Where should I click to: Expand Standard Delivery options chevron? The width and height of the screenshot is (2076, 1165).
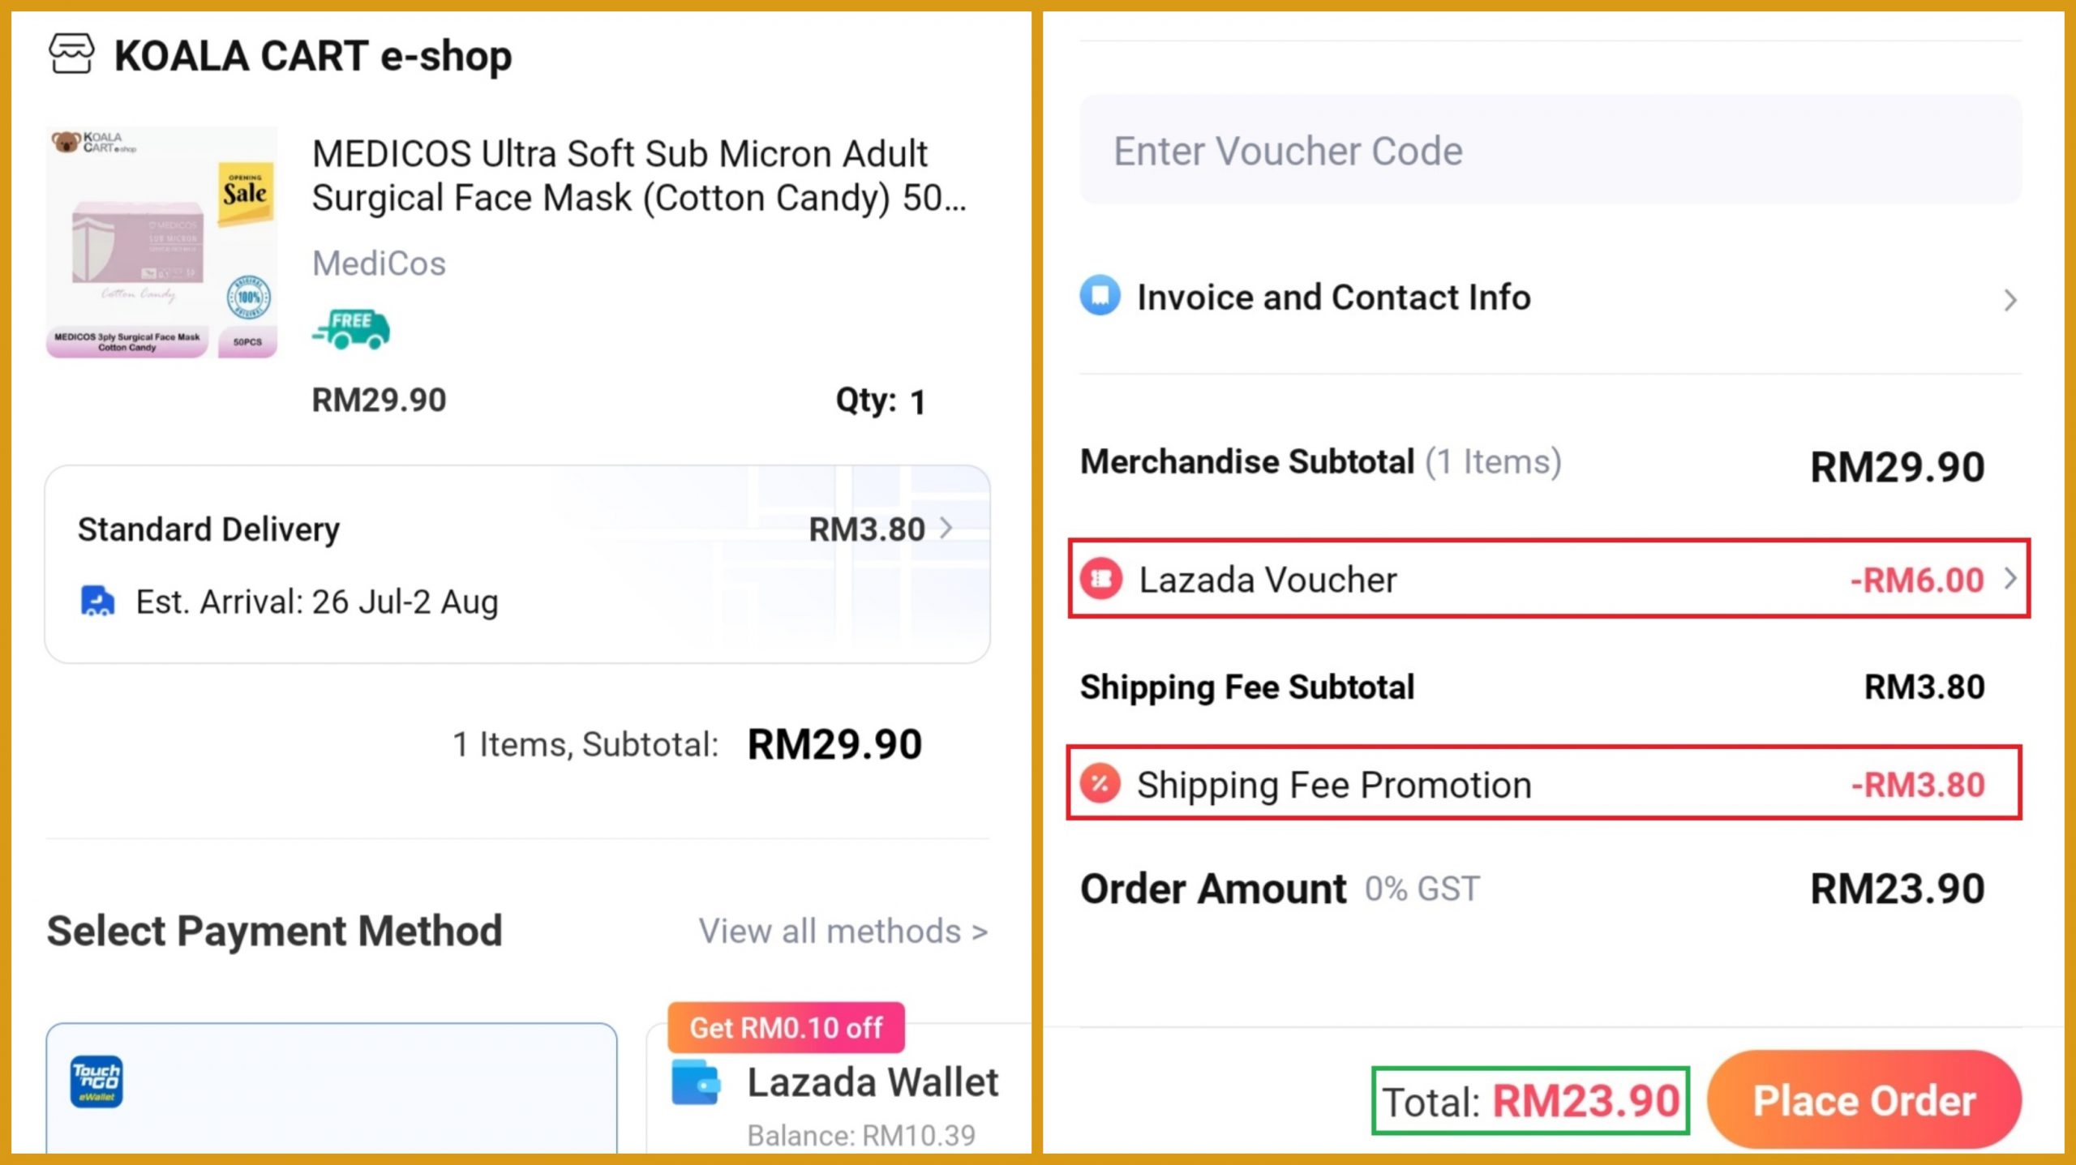946,529
